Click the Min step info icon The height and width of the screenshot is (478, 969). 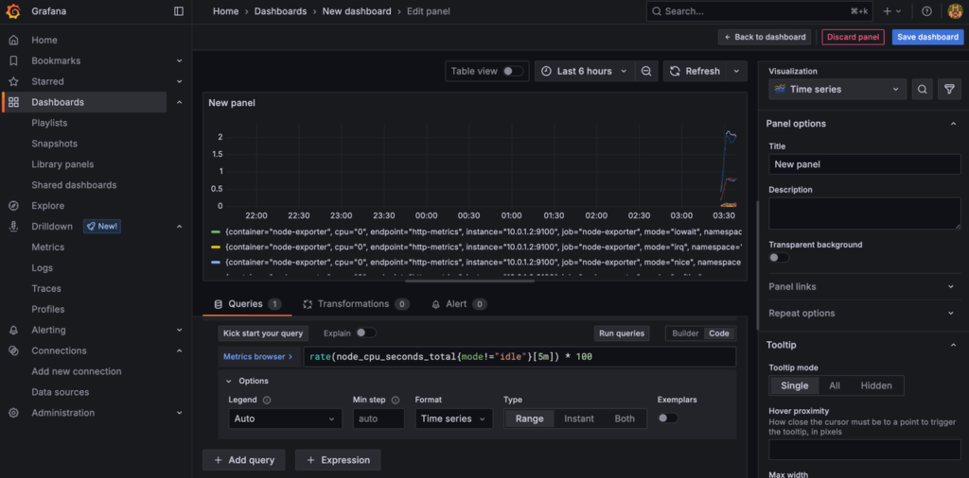[x=396, y=400]
